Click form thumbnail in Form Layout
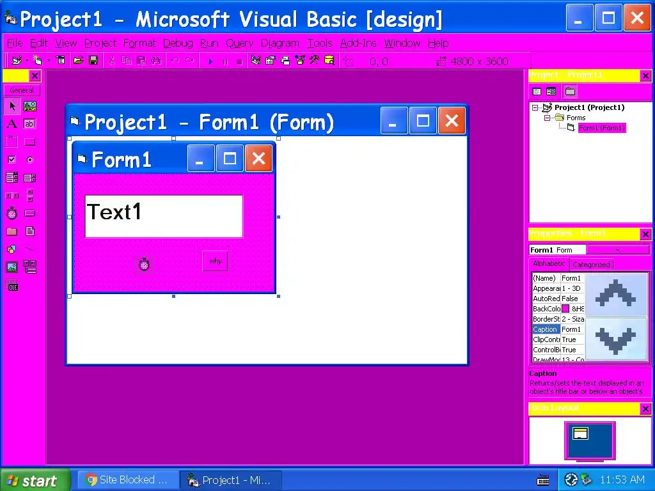 [580, 434]
